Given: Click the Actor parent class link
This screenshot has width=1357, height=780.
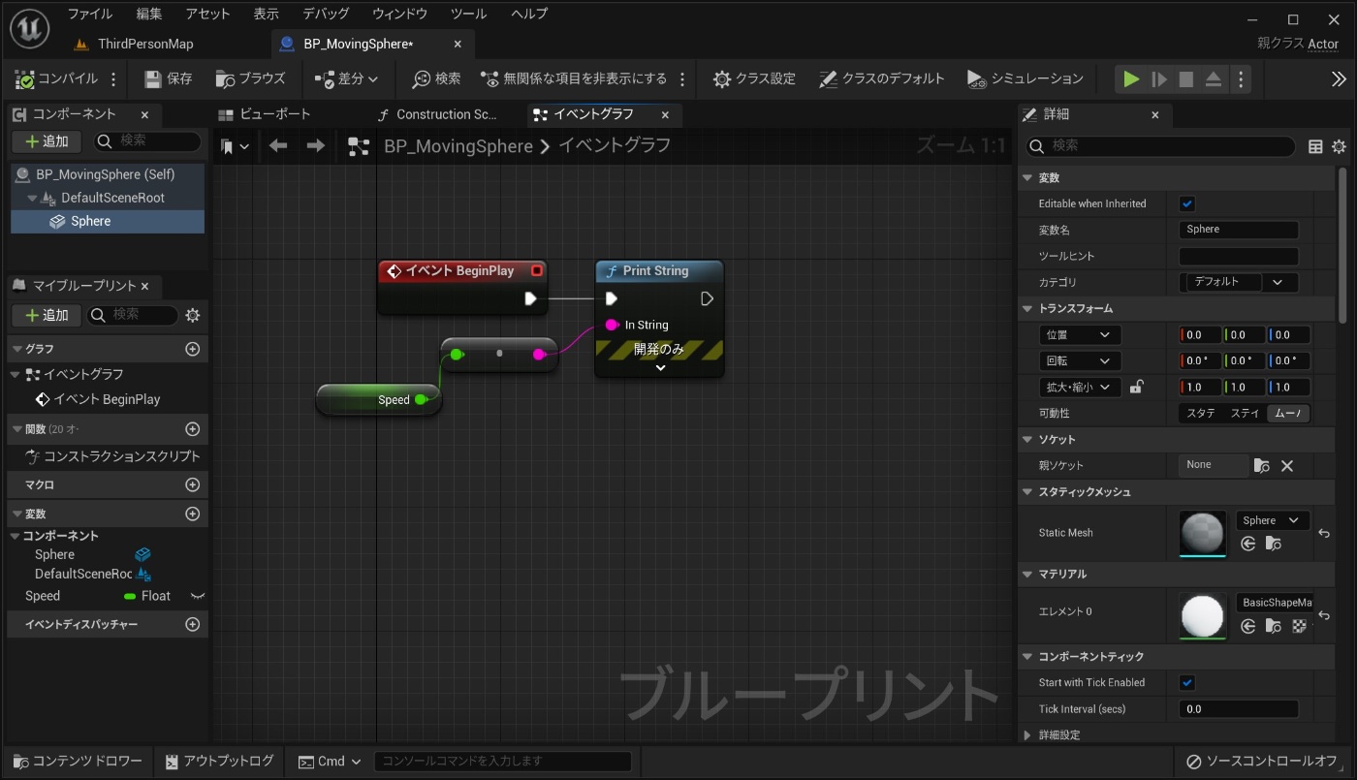Looking at the screenshot, I should coord(1323,44).
